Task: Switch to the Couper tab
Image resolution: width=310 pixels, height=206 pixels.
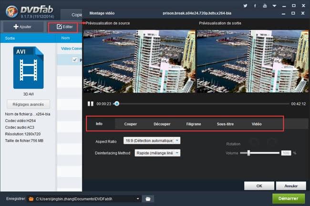Action: pos(131,124)
